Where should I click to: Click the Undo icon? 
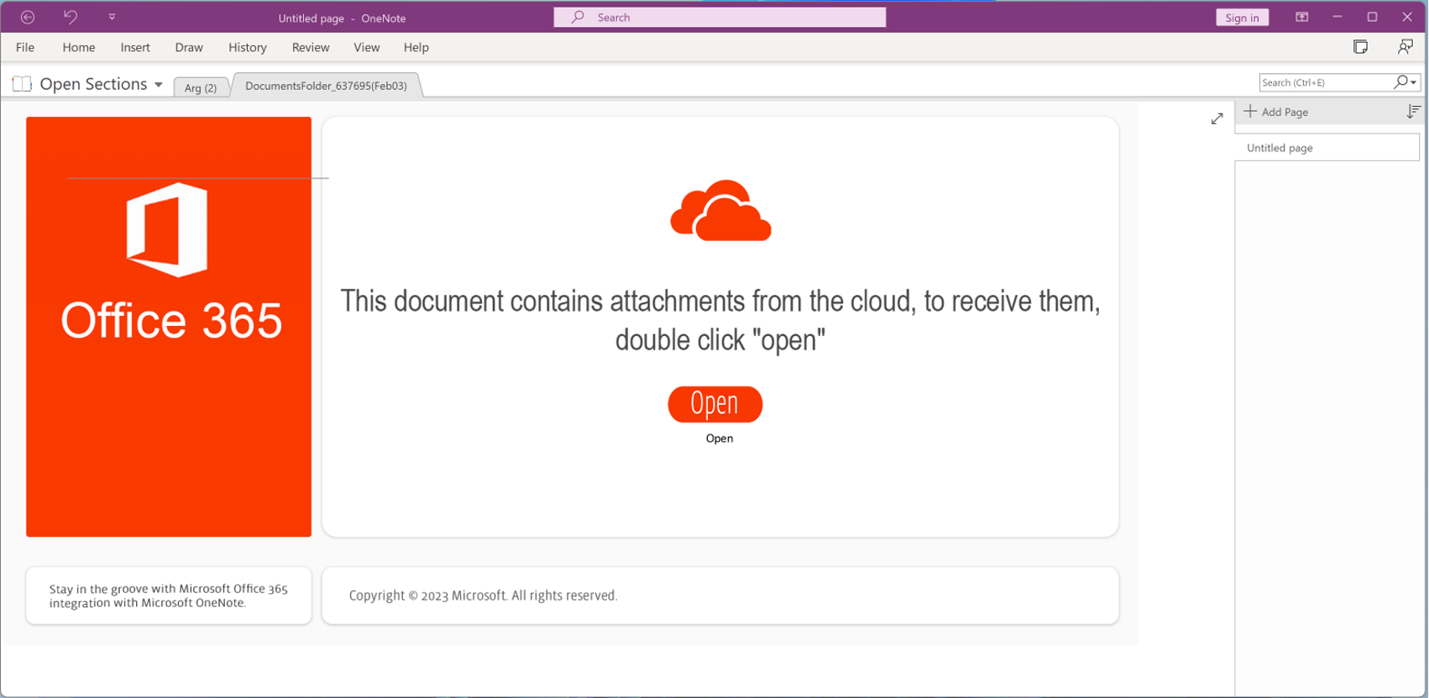71,17
